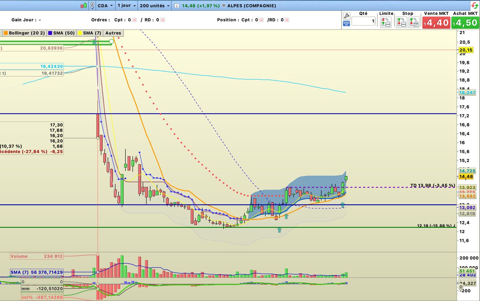Click the teal up-arrow signal nearest the 12,18 line
The image size is (480, 301).
pos(279,230)
